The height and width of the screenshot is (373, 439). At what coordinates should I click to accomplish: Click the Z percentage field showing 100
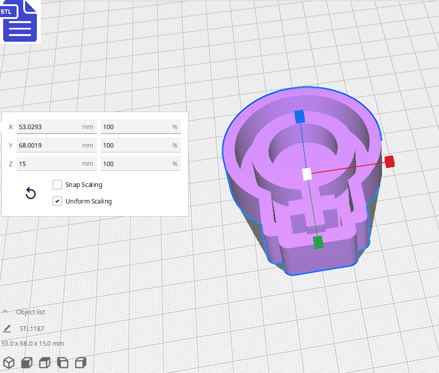tap(140, 163)
